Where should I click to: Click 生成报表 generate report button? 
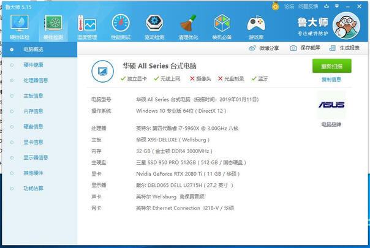click(x=344, y=48)
